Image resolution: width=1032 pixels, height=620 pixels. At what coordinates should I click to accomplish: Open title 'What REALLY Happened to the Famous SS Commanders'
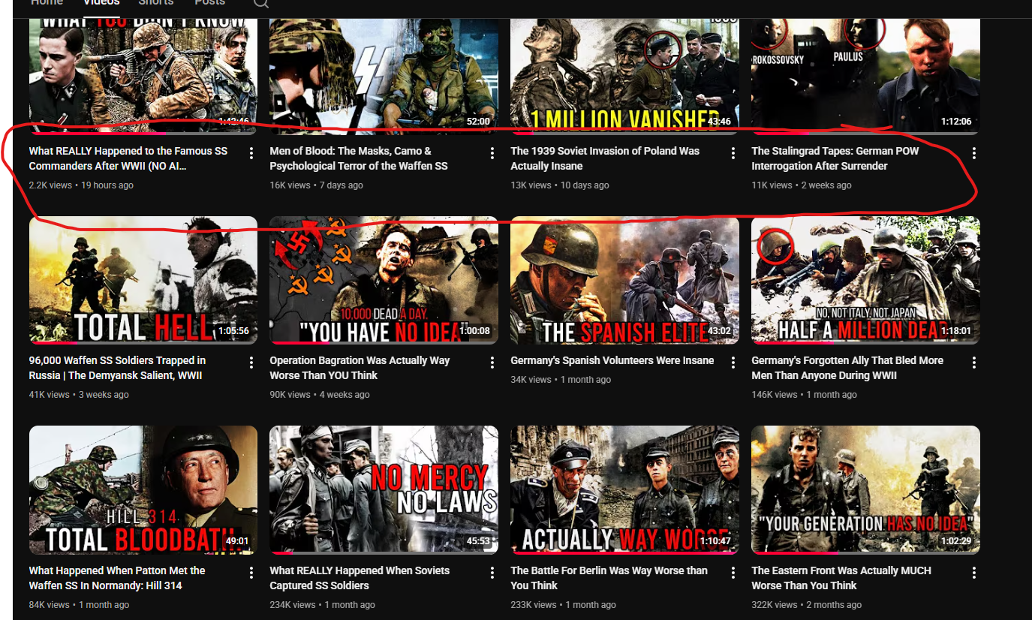pos(128,158)
